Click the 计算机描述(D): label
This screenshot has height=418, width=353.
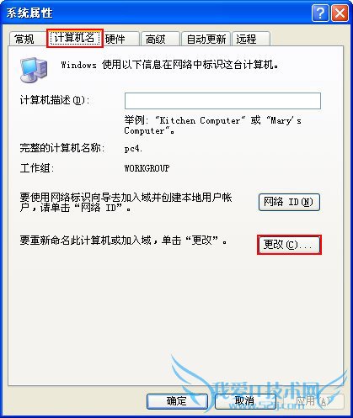(55, 100)
